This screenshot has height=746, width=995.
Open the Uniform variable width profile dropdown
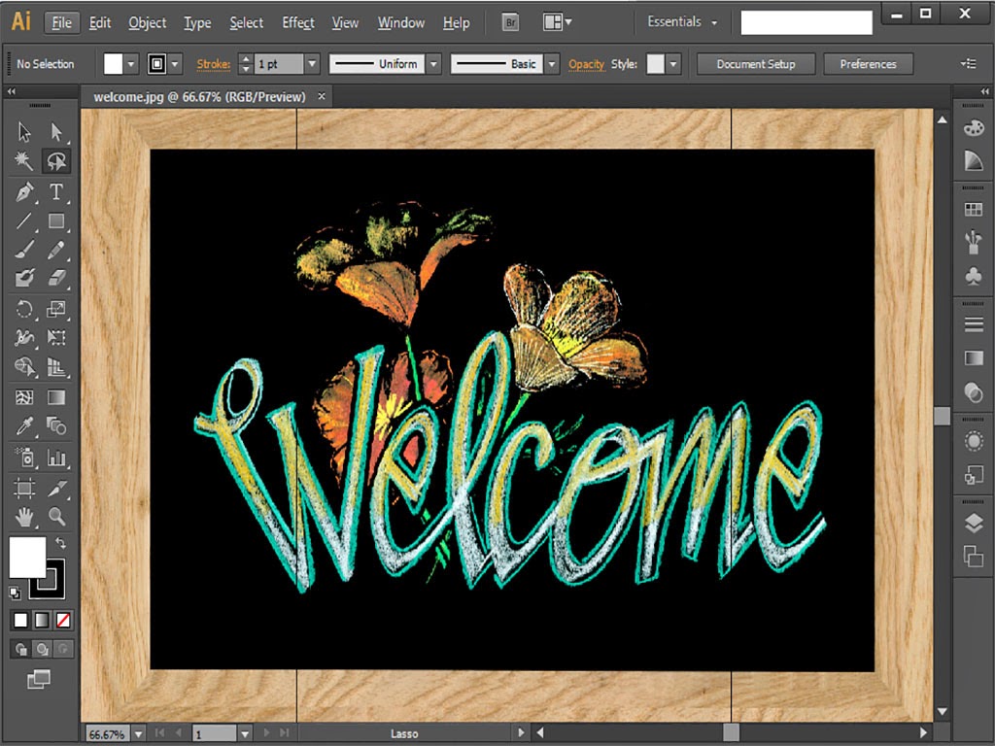(x=433, y=64)
